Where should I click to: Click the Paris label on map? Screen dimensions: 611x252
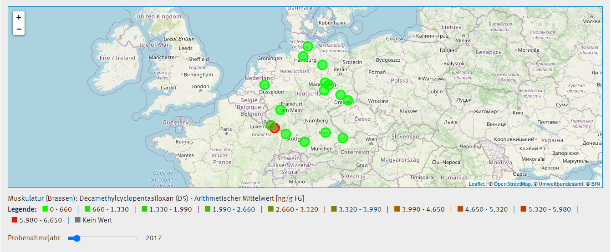(x=226, y=129)
